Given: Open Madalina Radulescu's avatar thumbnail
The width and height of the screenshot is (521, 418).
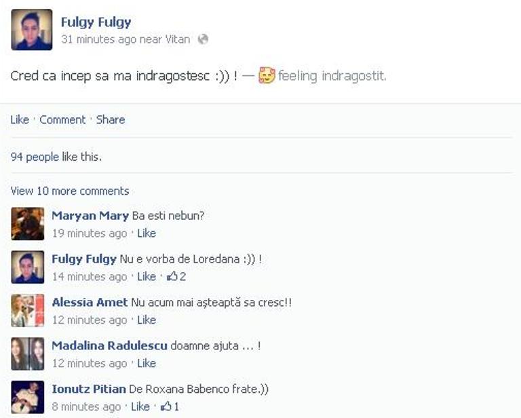Looking at the screenshot, I should (x=28, y=354).
